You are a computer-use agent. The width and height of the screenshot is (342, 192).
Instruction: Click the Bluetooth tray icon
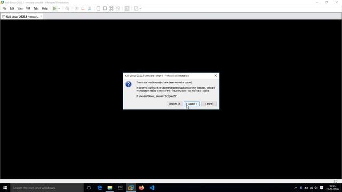click(x=301, y=188)
